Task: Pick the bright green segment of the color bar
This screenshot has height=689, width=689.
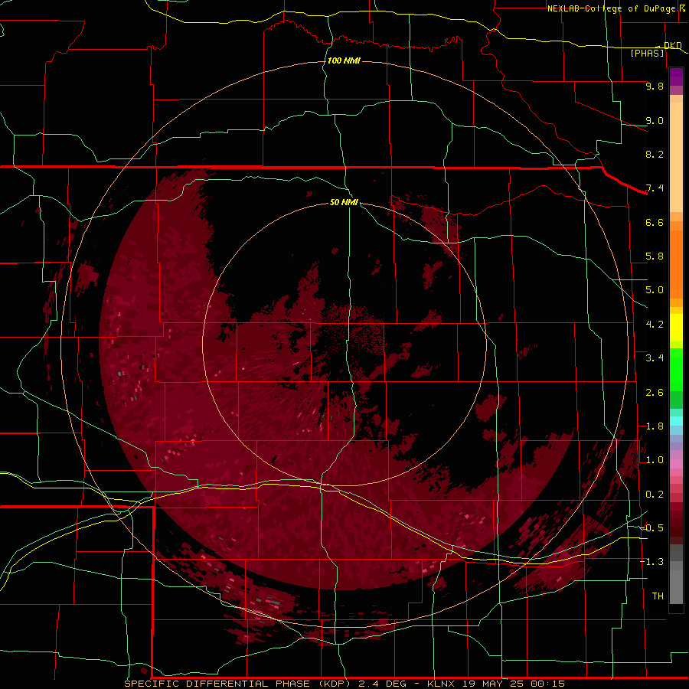Action: 676,369
